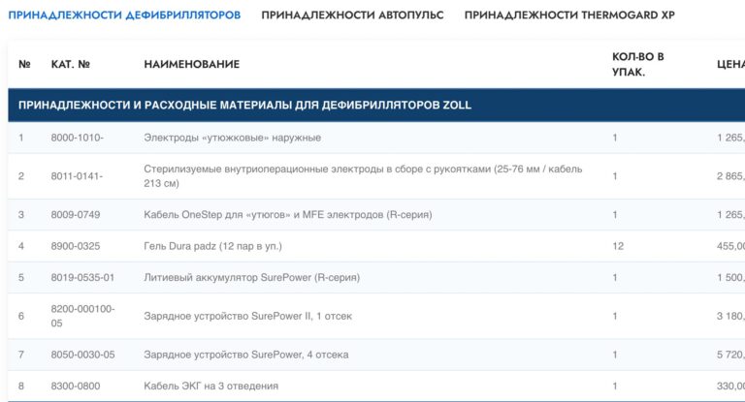Select catalog number 8011-0141-
745x402 pixels.
click(x=77, y=176)
